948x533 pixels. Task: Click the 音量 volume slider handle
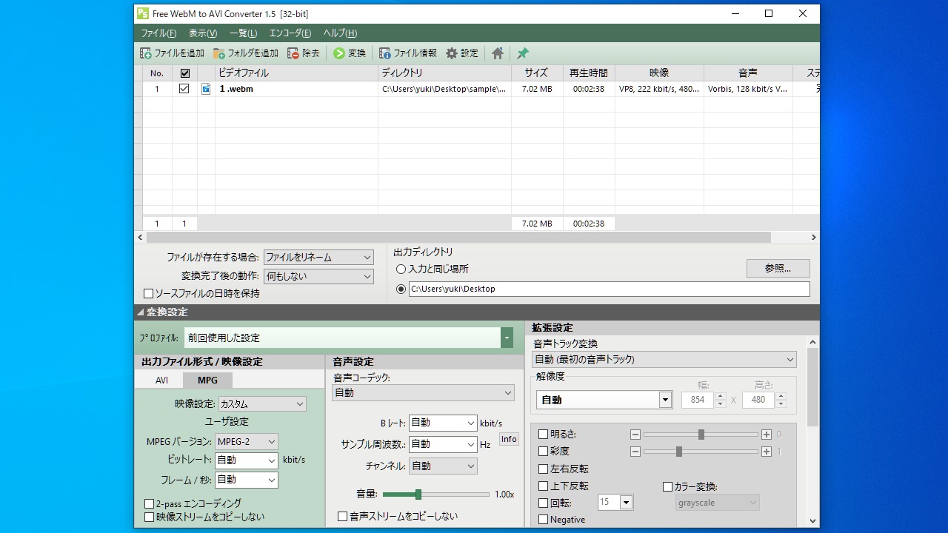tap(418, 495)
